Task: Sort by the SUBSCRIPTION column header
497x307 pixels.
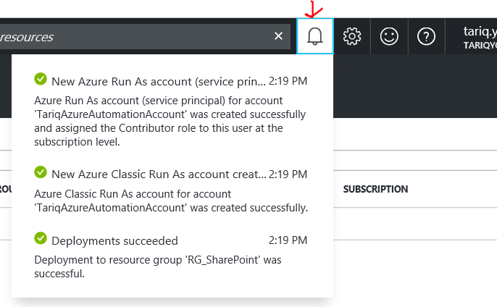Action: (375, 189)
